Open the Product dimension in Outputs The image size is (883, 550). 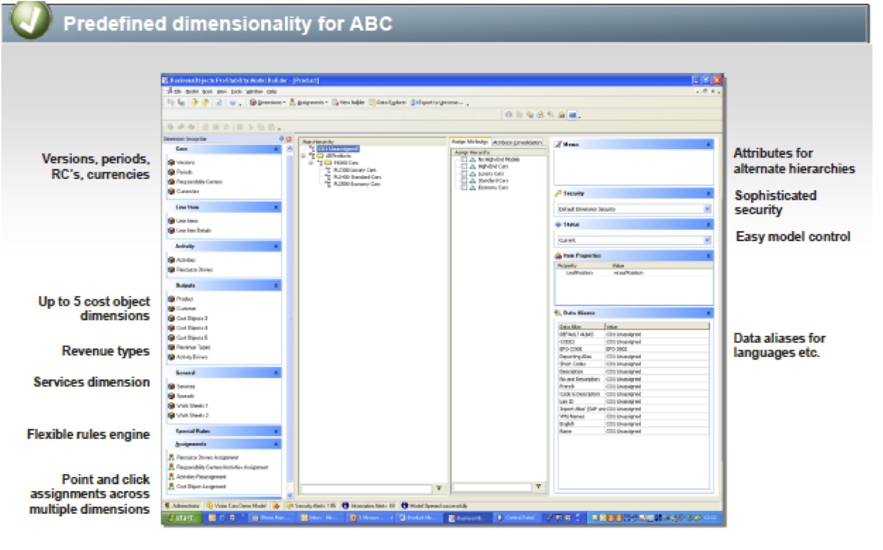(181, 299)
